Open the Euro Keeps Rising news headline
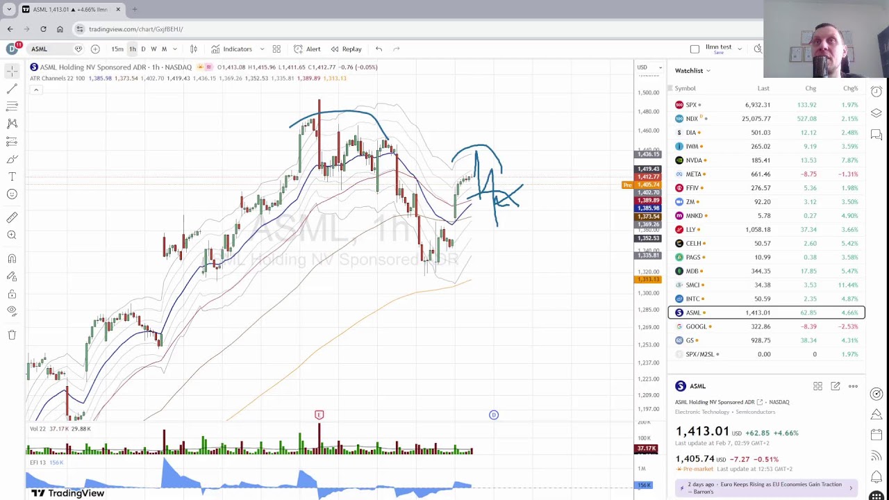Screen dimensions: 889x500 (x=767, y=487)
